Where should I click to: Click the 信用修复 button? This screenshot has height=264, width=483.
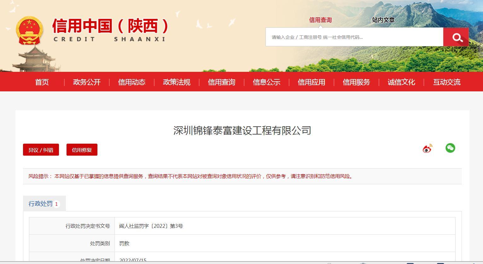coord(82,150)
